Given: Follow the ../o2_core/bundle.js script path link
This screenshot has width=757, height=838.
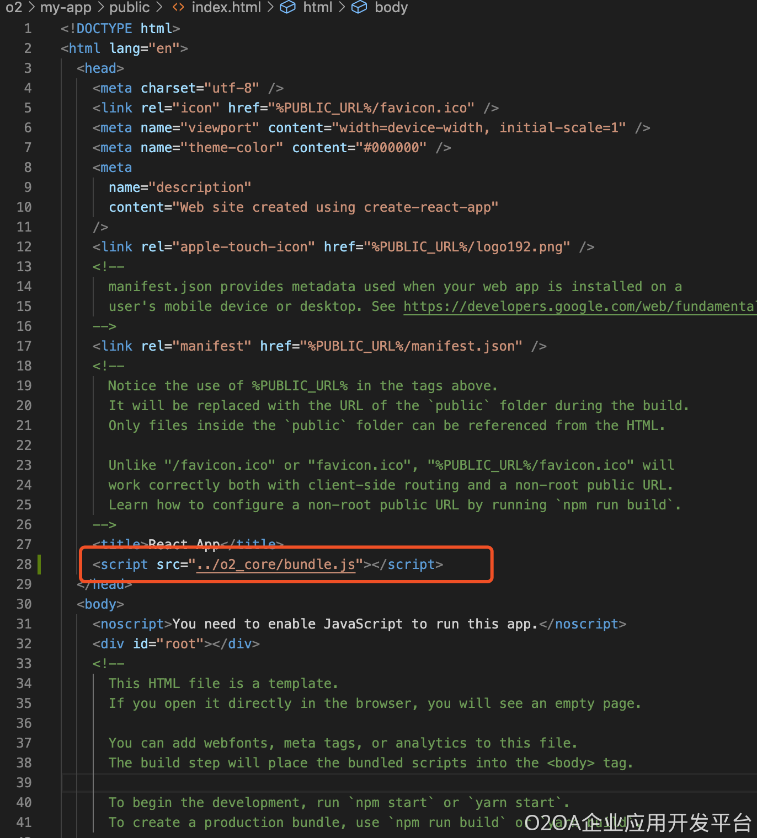Looking at the screenshot, I should pos(276,565).
